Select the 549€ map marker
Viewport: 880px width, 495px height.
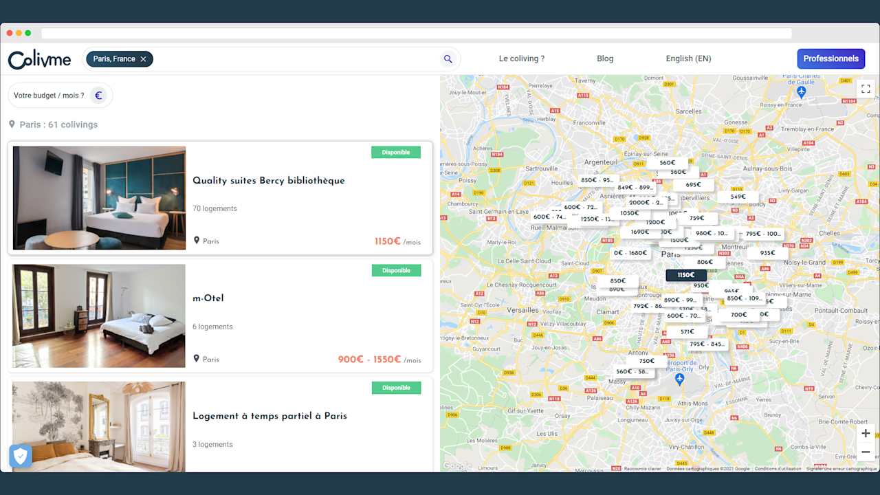(x=738, y=197)
